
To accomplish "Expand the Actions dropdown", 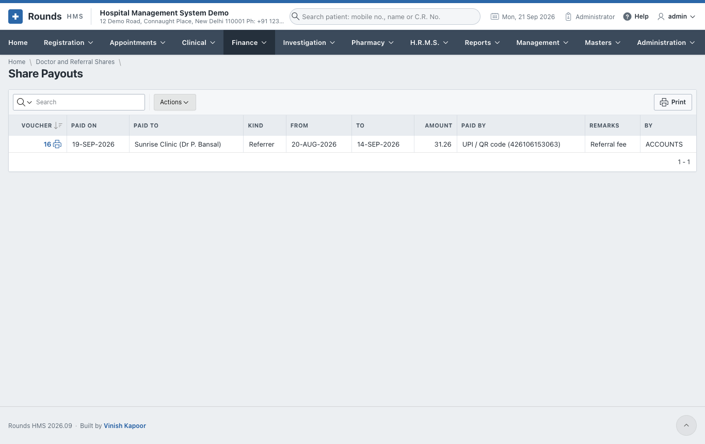I will [174, 102].
